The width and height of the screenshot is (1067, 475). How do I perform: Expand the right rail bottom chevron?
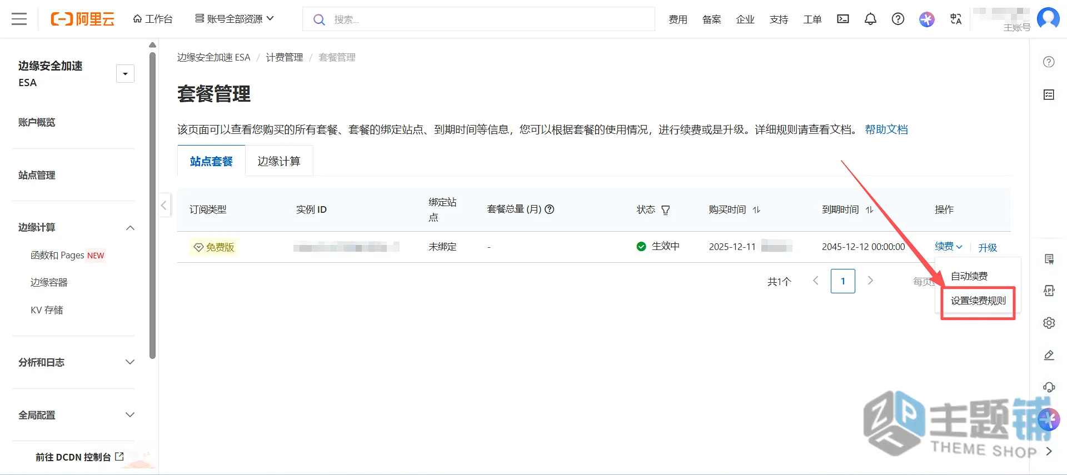(x=1049, y=451)
